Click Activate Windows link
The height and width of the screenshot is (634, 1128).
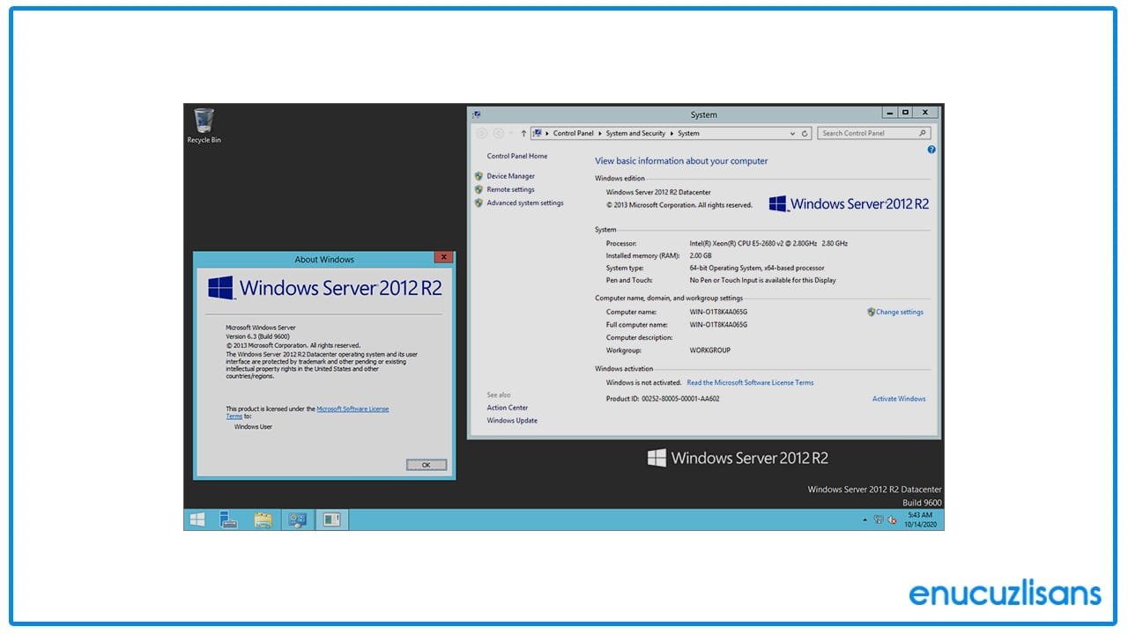coord(899,399)
